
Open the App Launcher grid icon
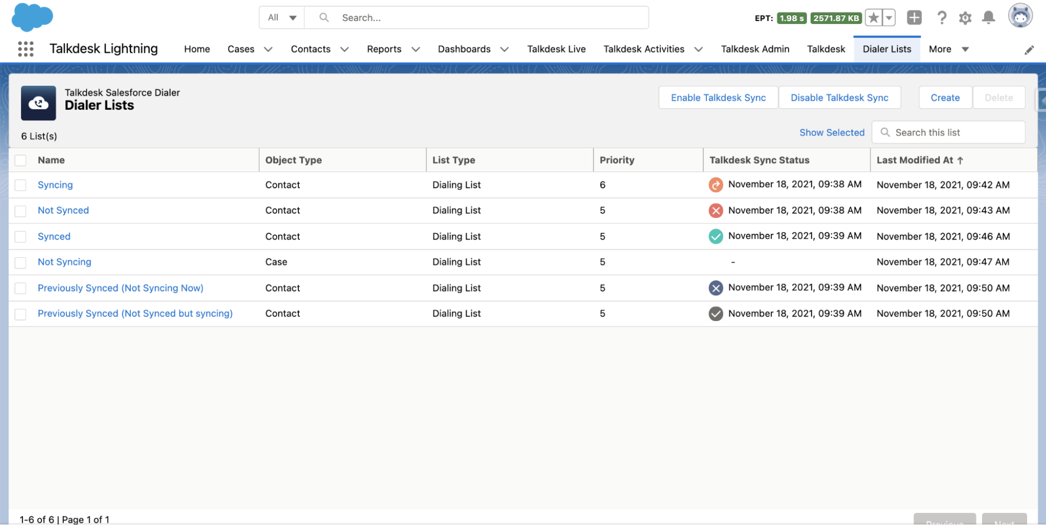[x=26, y=49]
